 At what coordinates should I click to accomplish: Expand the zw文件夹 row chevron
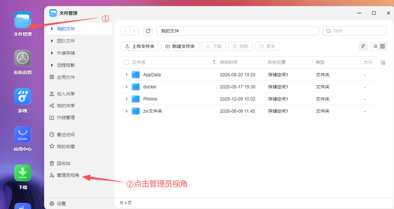tap(126, 111)
